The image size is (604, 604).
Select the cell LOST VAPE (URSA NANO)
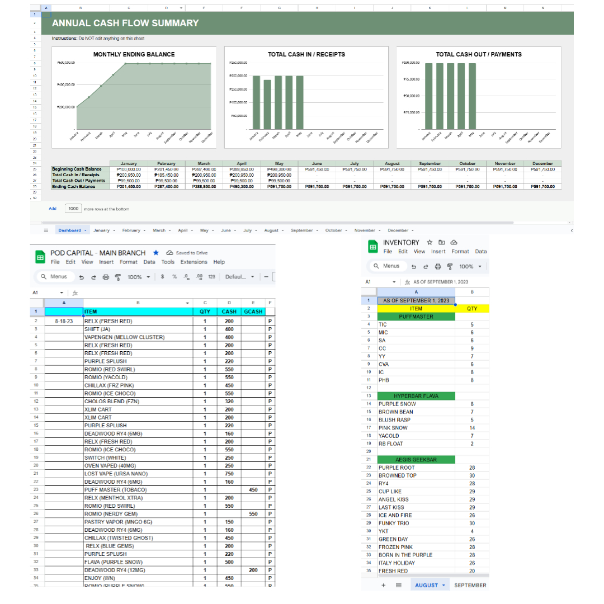pyautogui.click(x=138, y=474)
